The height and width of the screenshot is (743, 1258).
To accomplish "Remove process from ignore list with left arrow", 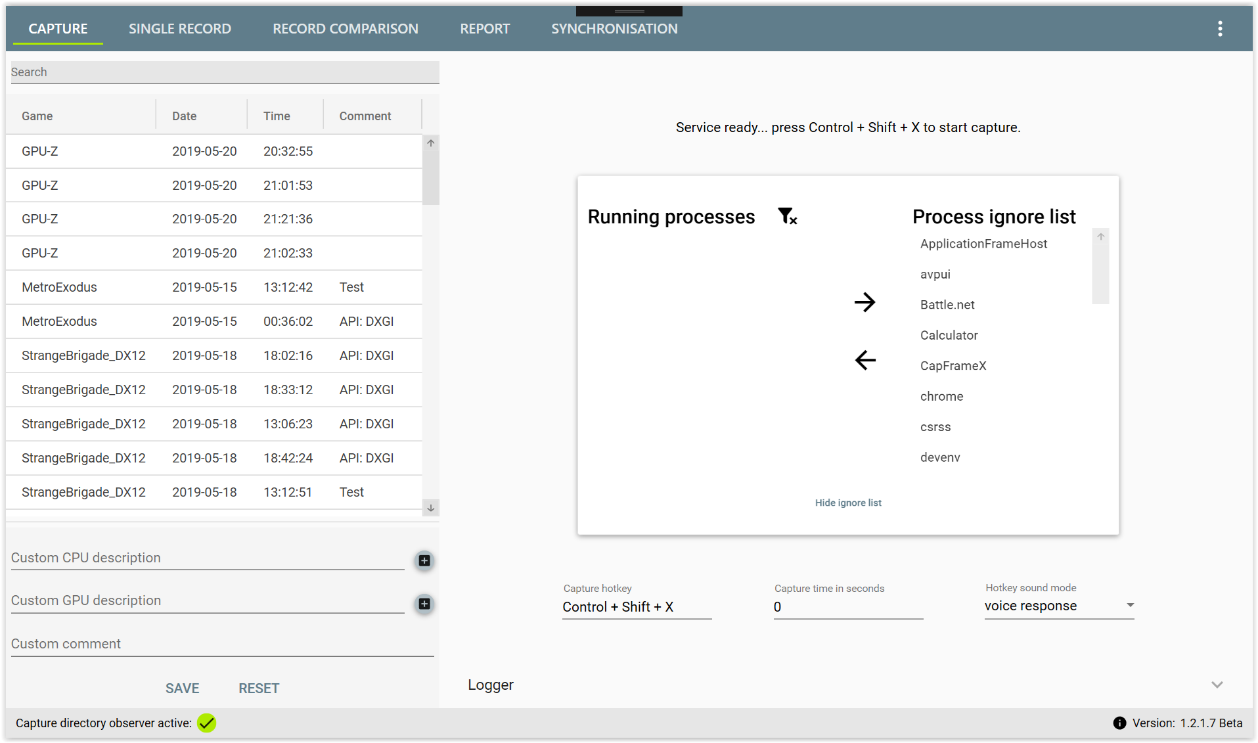I will [865, 360].
